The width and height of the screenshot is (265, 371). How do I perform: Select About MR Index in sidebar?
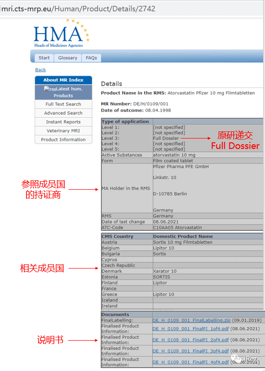(64, 80)
